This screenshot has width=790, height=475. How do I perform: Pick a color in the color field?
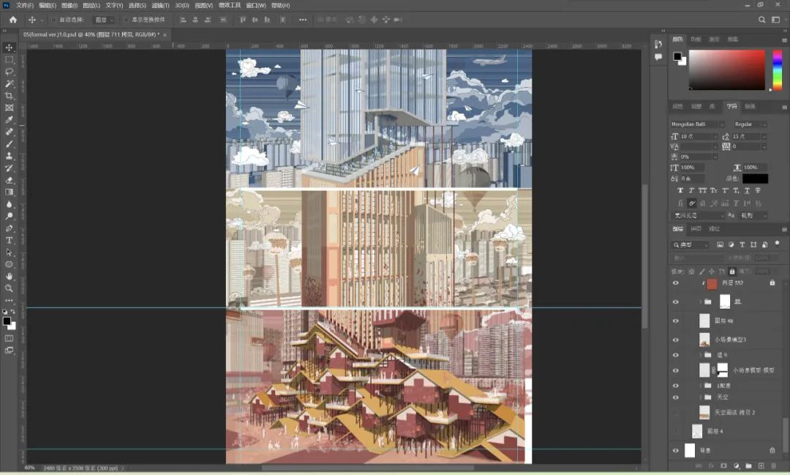(726, 70)
